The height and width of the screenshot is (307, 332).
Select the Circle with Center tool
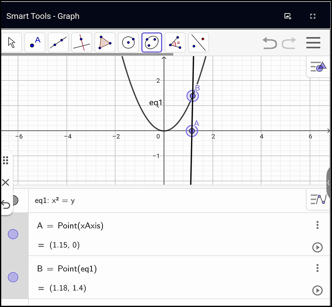pyautogui.click(x=128, y=42)
